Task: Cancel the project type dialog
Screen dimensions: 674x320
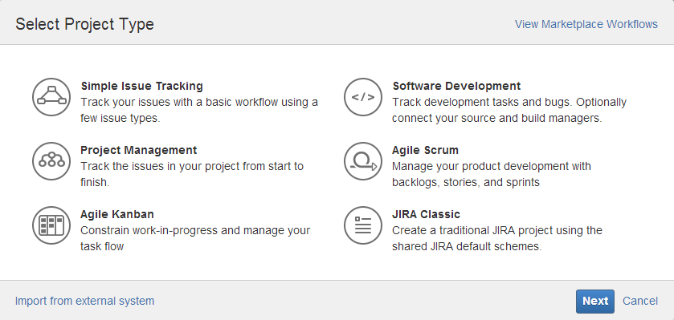Action: pos(640,301)
